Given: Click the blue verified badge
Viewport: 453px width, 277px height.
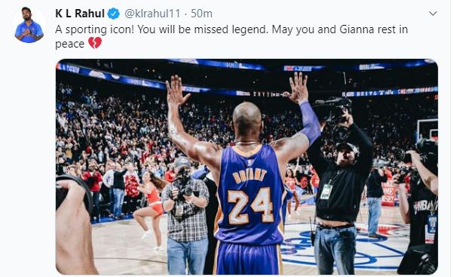Looking at the screenshot, I should point(114,14).
